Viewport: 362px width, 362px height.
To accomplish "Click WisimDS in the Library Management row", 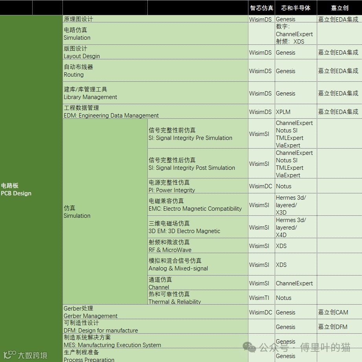I will pyautogui.click(x=261, y=93).
